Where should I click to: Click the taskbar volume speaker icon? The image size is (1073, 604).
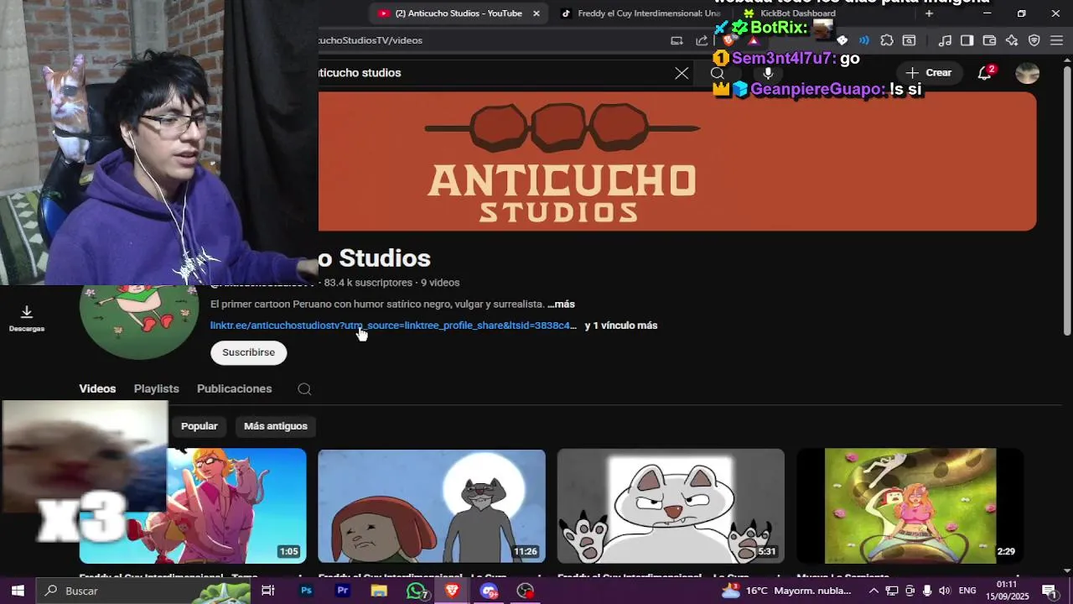click(945, 591)
